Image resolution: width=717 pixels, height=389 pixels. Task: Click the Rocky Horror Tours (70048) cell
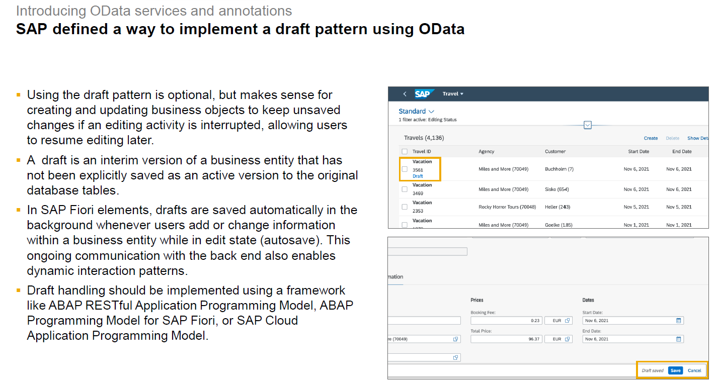coord(507,207)
